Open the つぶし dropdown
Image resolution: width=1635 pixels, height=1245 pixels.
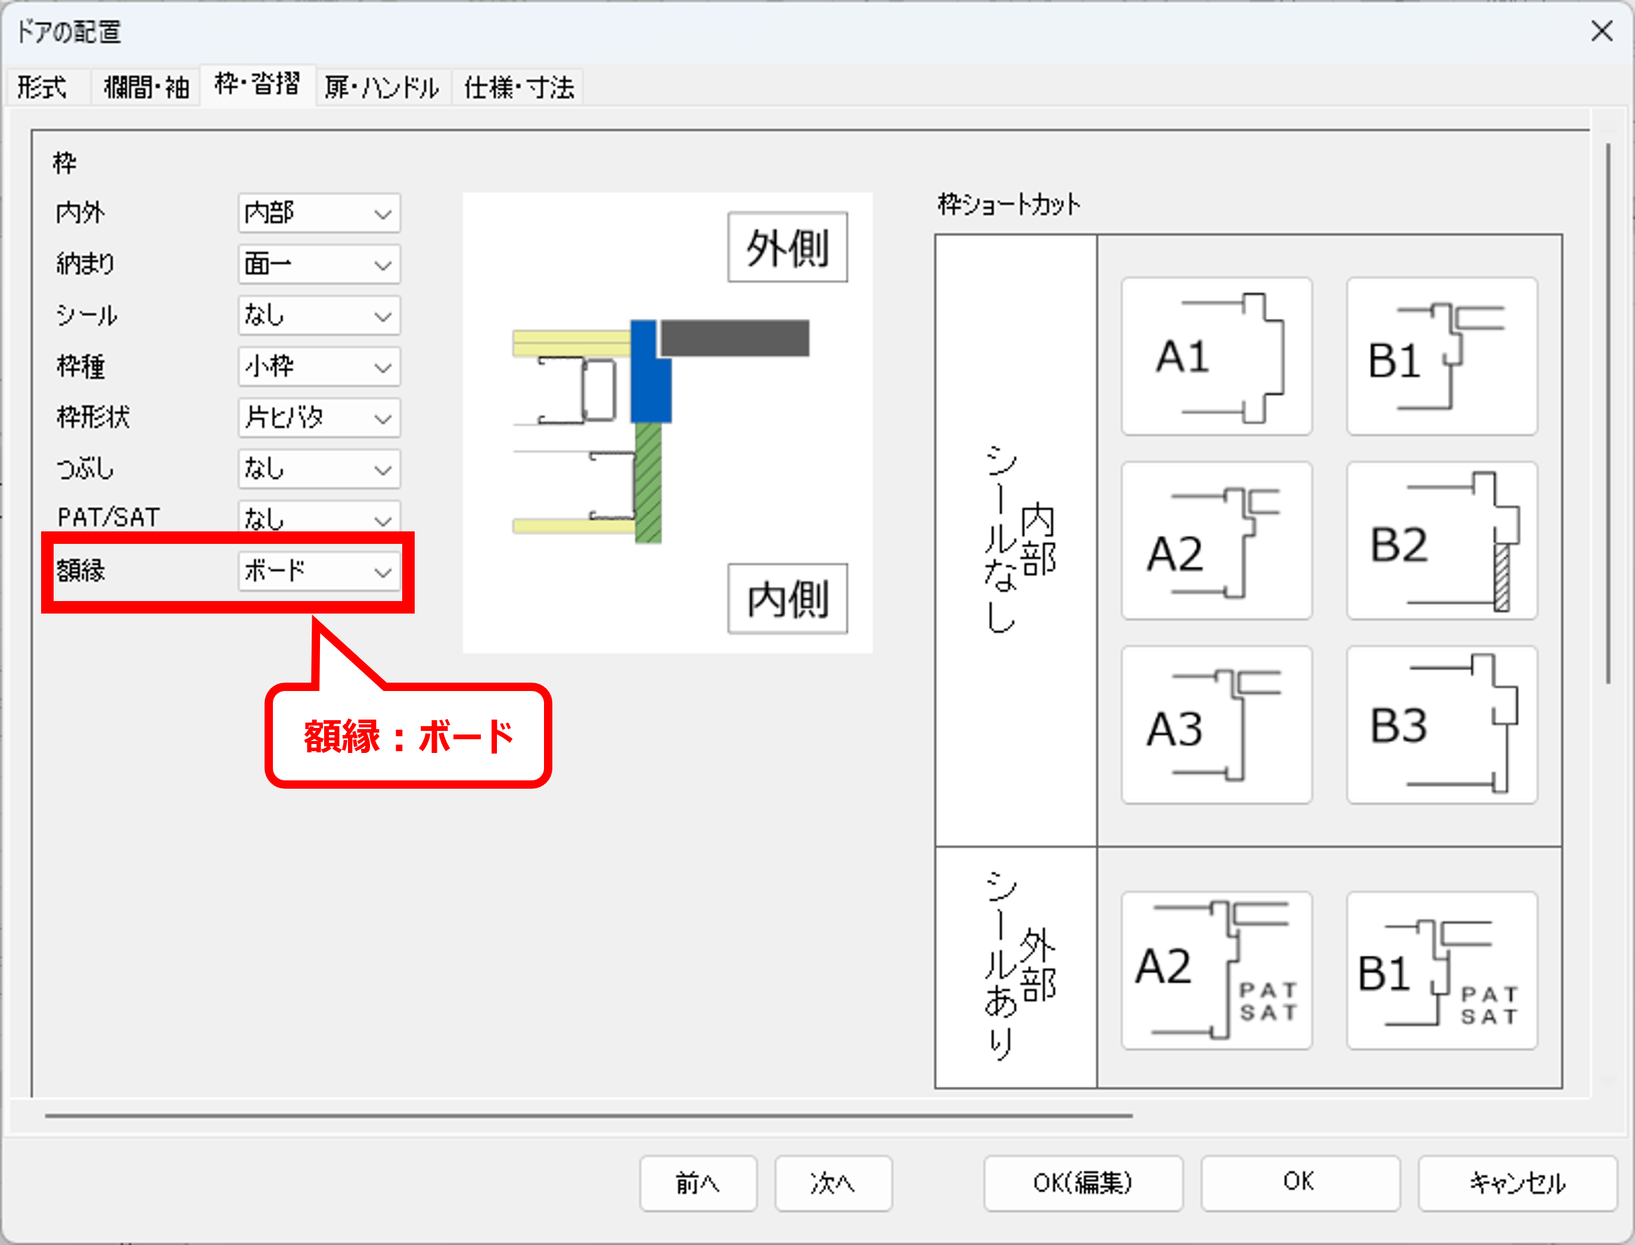tap(319, 469)
